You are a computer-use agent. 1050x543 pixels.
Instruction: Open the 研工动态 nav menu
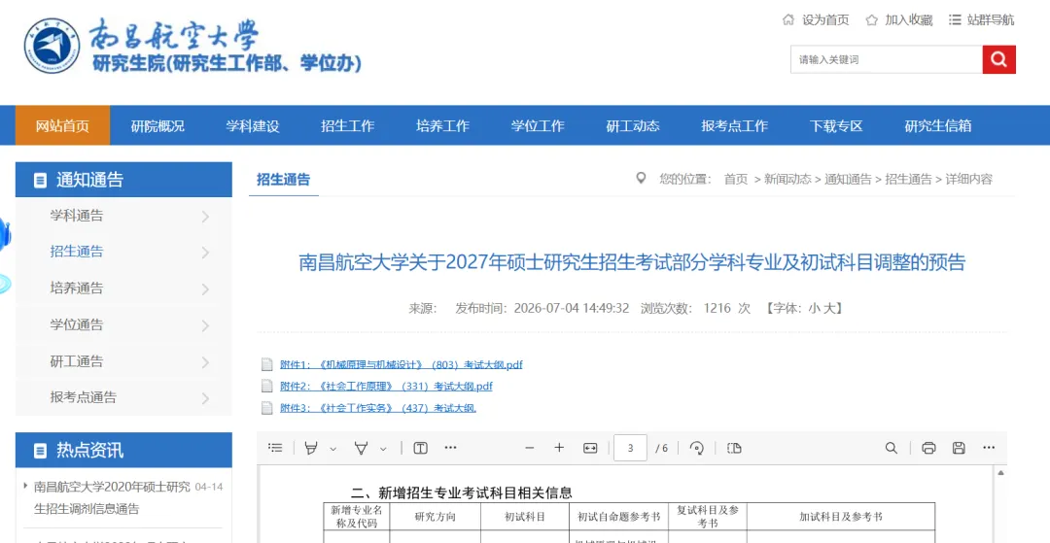633,125
